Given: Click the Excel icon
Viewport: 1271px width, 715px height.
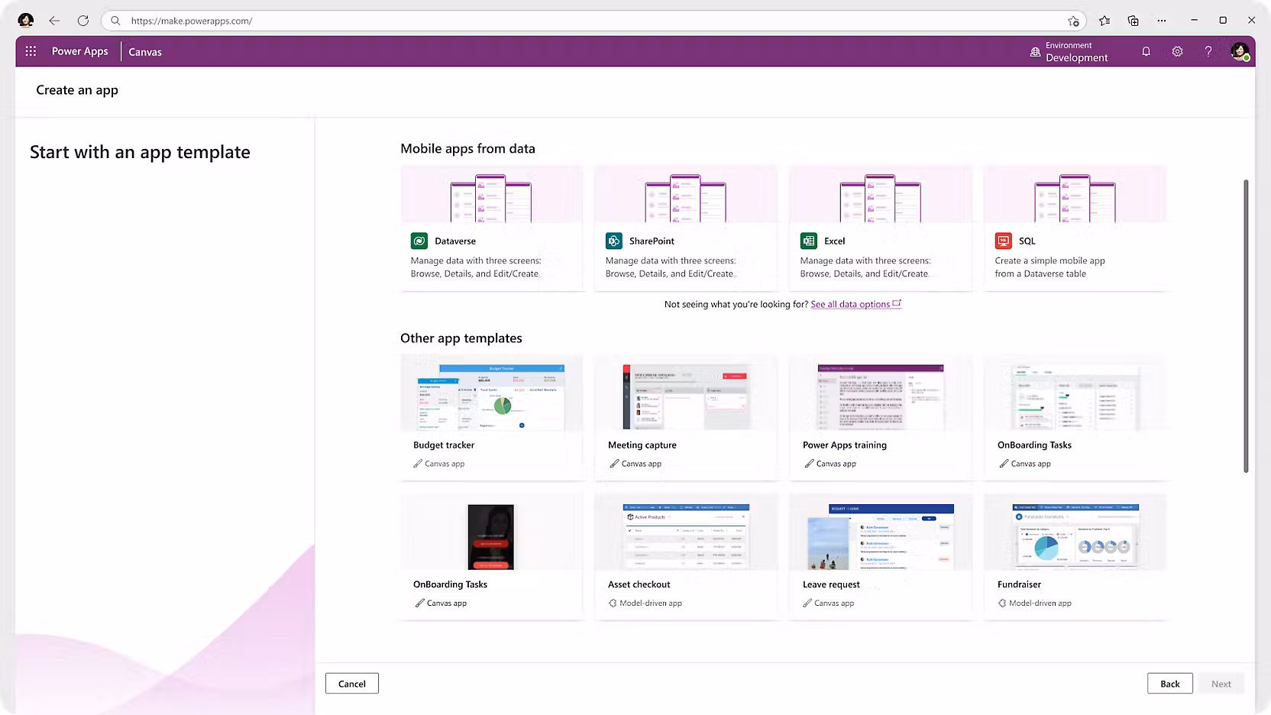Looking at the screenshot, I should pos(809,241).
